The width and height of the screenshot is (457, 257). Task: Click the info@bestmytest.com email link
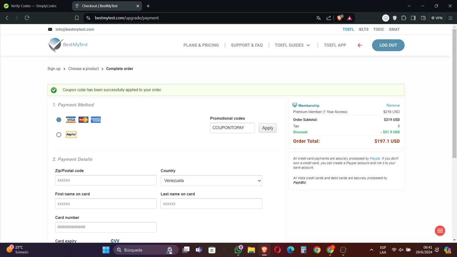tap(75, 29)
